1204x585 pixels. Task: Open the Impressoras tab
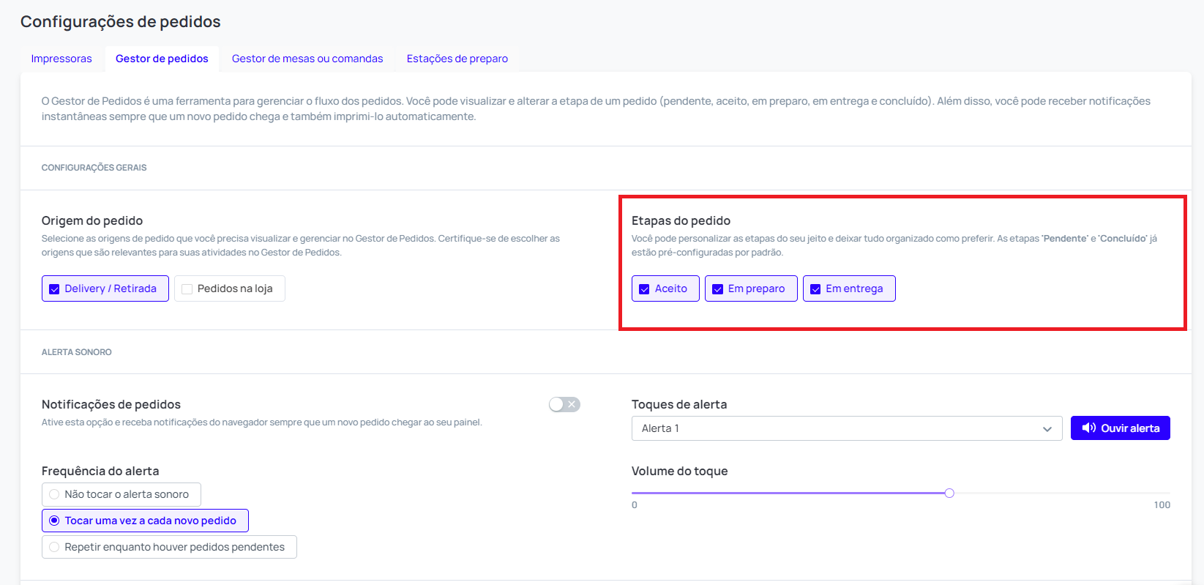[61, 59]
